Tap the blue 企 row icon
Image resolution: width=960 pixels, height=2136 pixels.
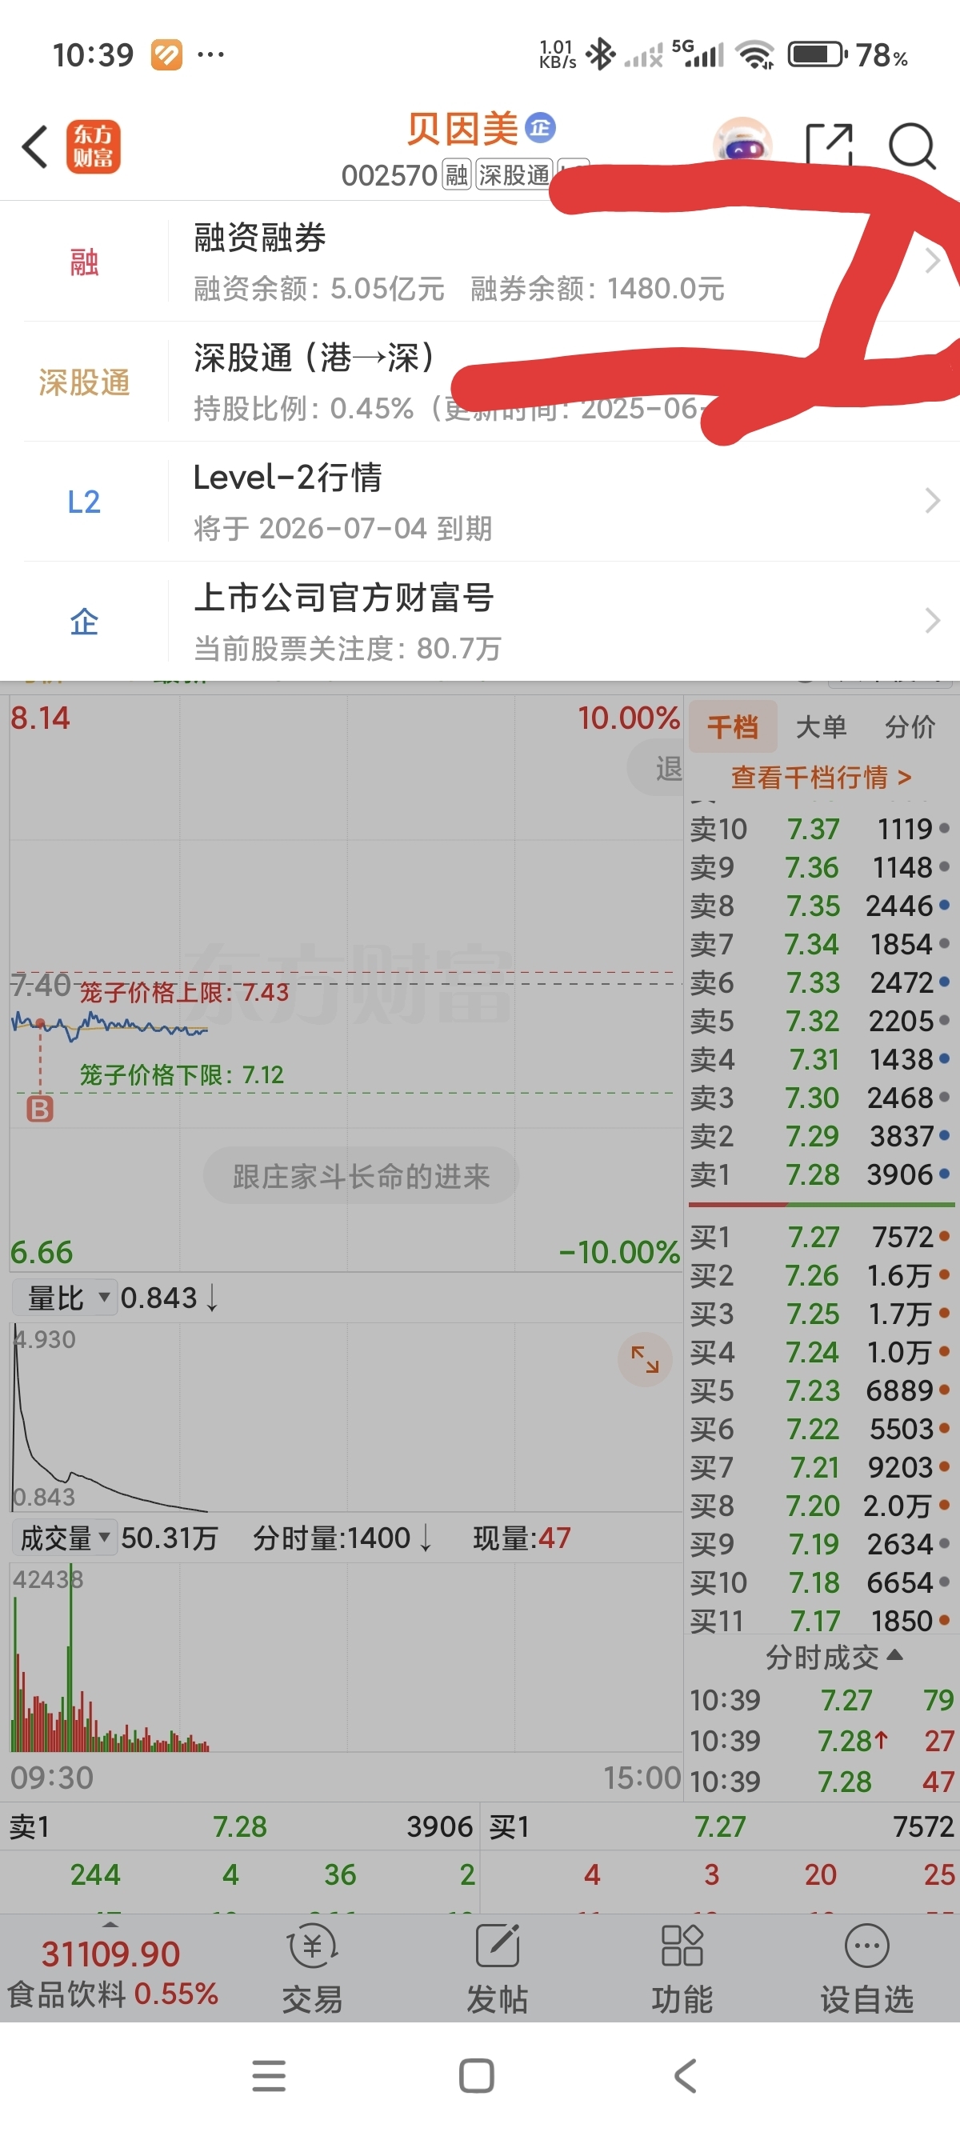tap(84, 622)
